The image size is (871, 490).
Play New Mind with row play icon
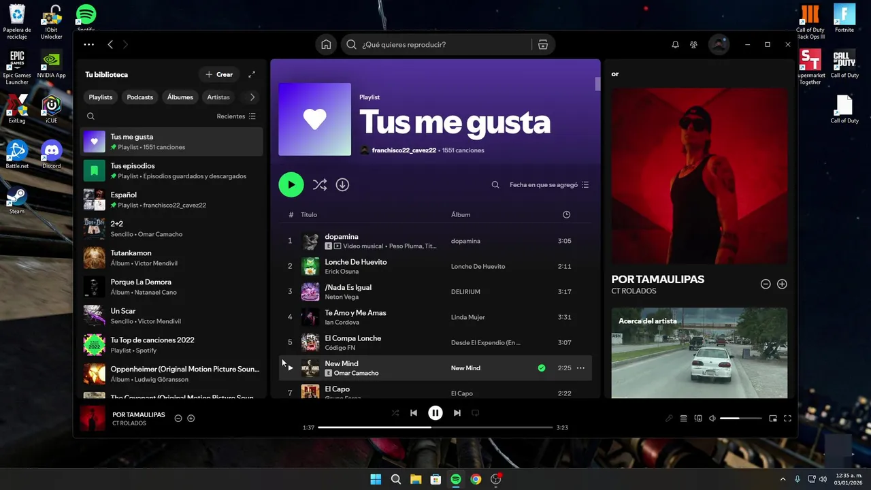290,368
